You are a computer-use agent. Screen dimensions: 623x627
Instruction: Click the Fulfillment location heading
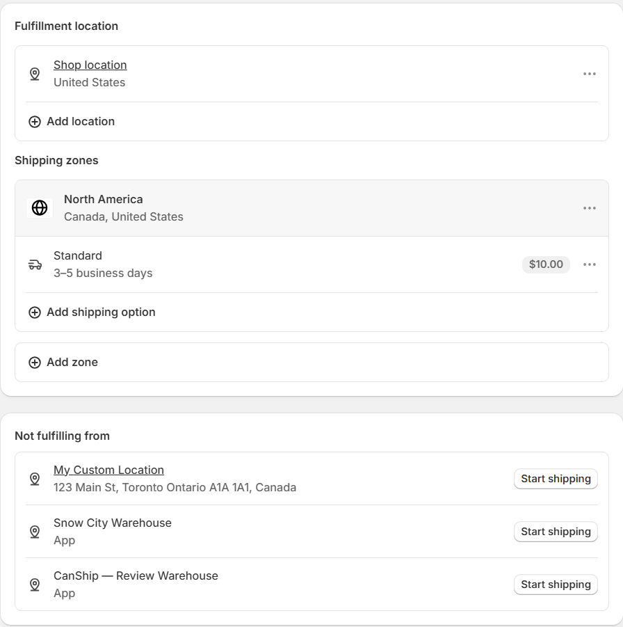[x=66, y=26]
